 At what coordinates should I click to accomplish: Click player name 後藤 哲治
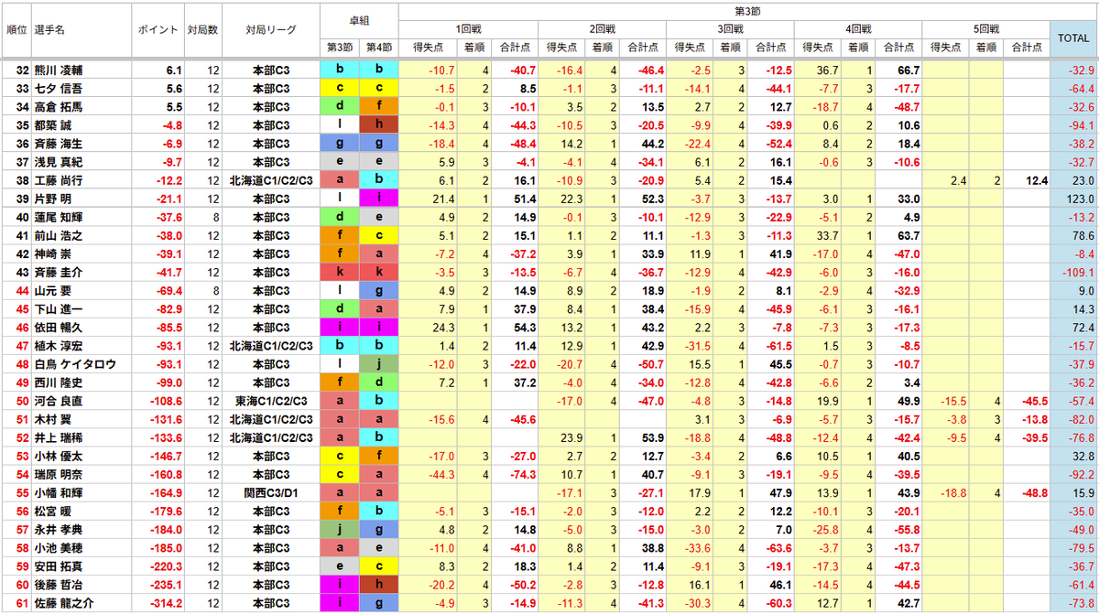[59, 585]
